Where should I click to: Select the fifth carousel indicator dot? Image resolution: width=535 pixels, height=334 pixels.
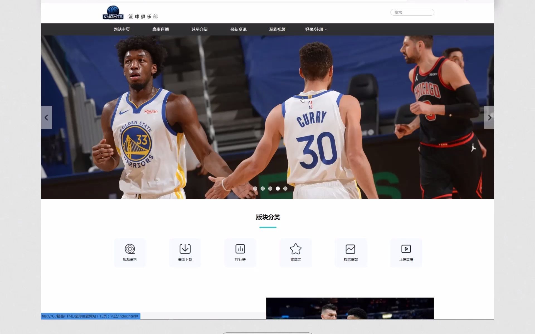point(285,188)
